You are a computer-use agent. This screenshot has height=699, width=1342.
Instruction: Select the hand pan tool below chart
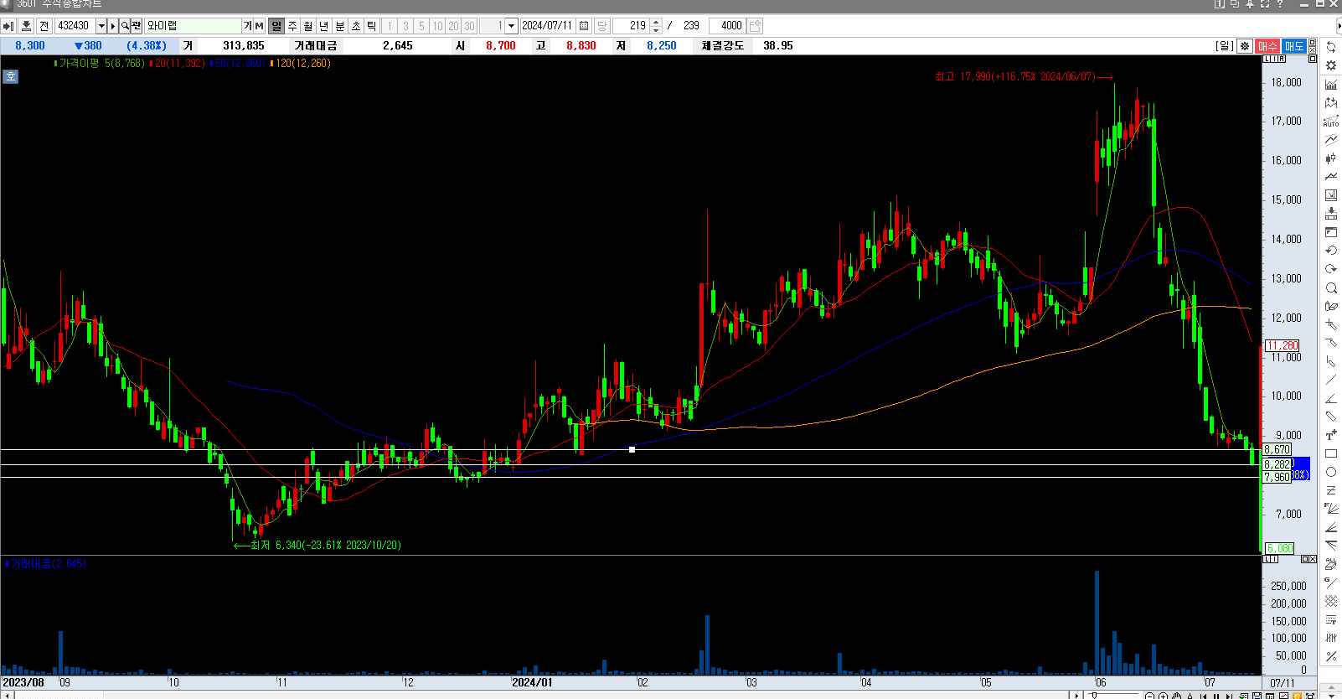tap(1176, 696)
